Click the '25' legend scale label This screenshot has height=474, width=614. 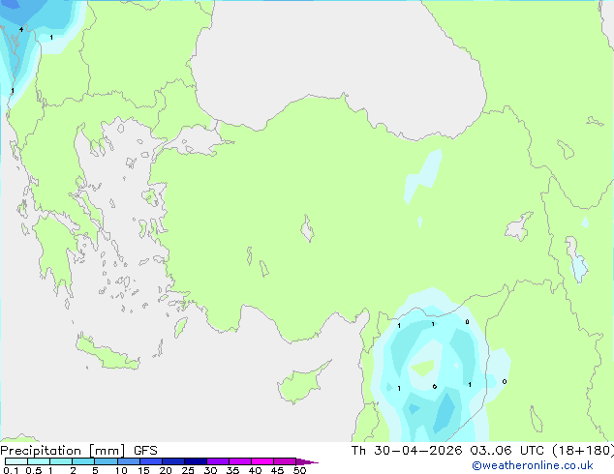pyautogui.click(x=188, y=470)
